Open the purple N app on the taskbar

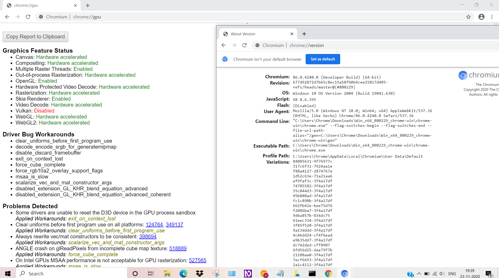[x=248, y=274]
